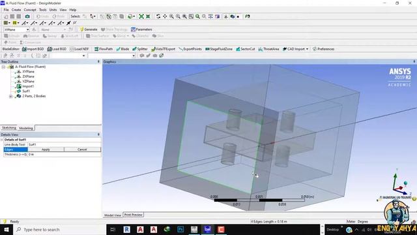This screenshot has width=417, height=235.
Task: Click the Thickness value field
Action: [64, 154]
